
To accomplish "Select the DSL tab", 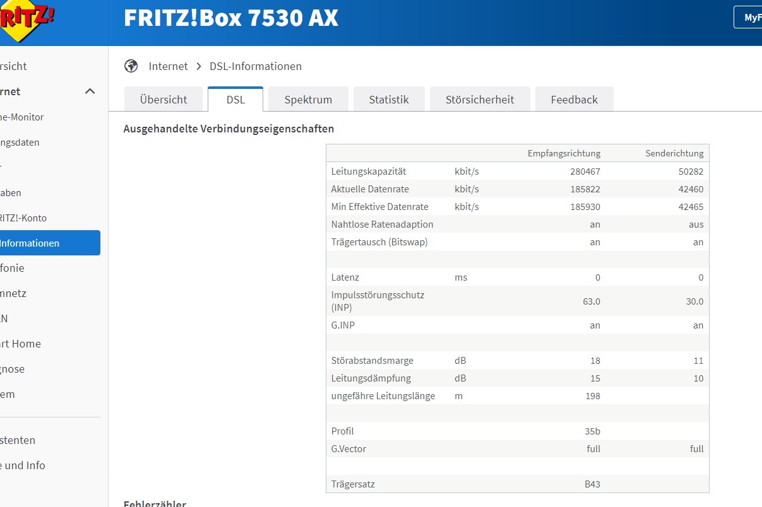I will tap(235, 100).
